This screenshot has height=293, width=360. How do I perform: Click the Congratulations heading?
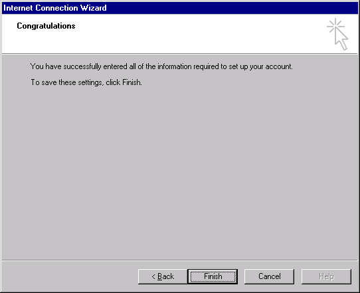[x=46, y=26]
